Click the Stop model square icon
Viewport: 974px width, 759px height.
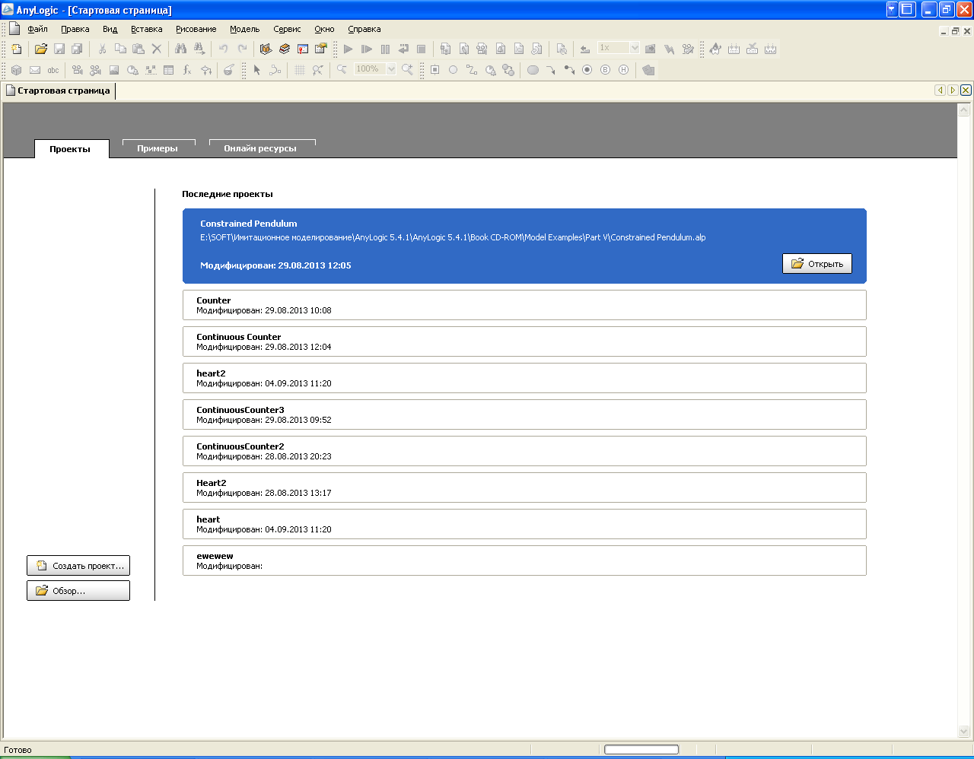421,49
